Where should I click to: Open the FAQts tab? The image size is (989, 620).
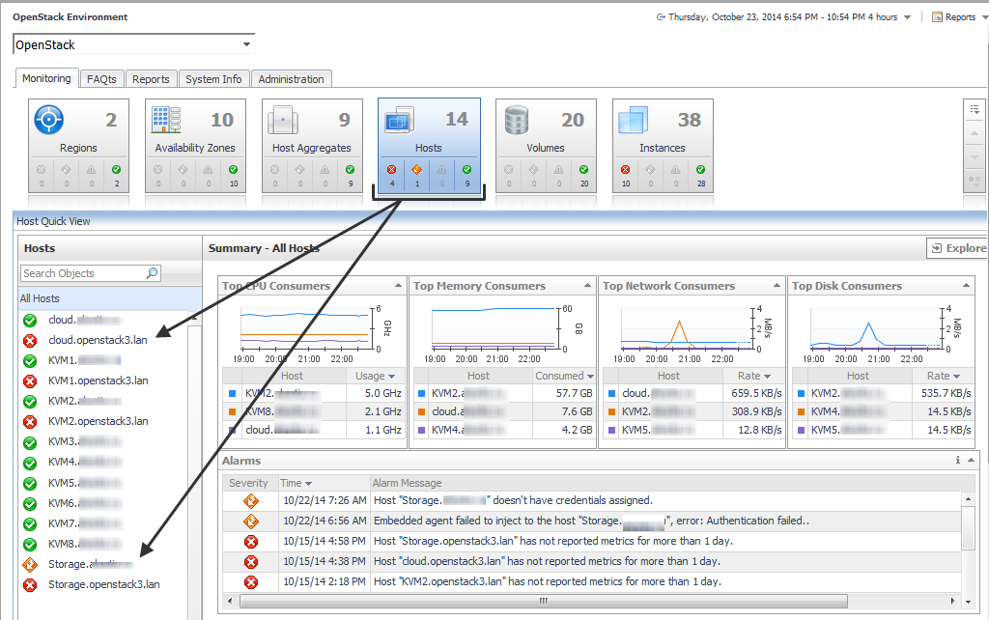click(101, 79)
